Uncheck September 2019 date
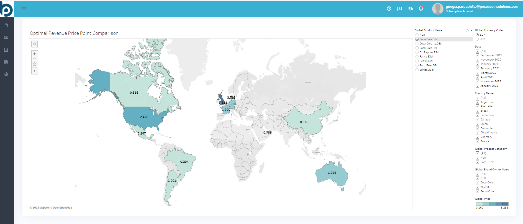 (x=478, y=55)
